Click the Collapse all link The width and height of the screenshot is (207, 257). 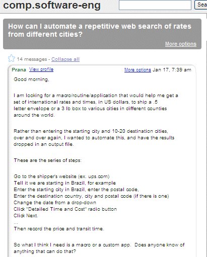[65, 59]
